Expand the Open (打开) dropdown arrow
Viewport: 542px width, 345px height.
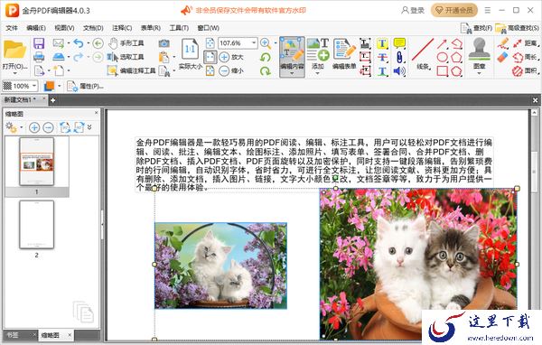(14, 73)
